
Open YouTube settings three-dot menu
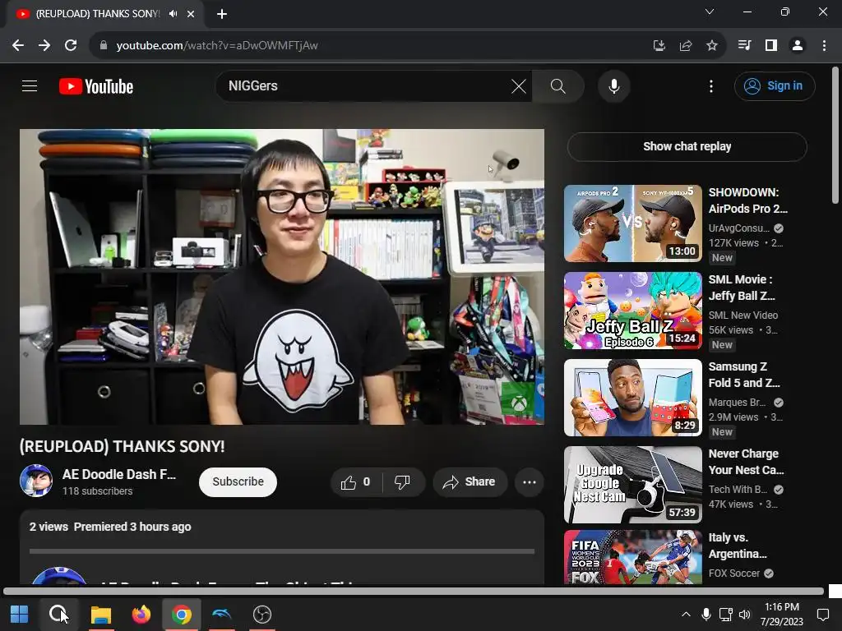pyautogui.click(x=711, y=85)
